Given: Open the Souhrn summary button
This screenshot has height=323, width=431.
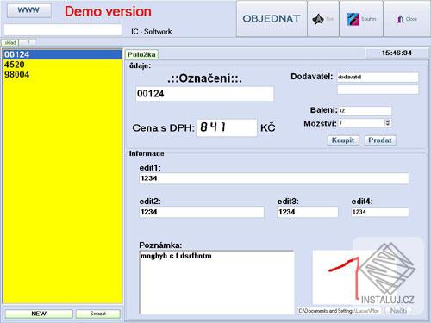Looking at the screenshot, I should pyautogui.click(x=361, y=19).
